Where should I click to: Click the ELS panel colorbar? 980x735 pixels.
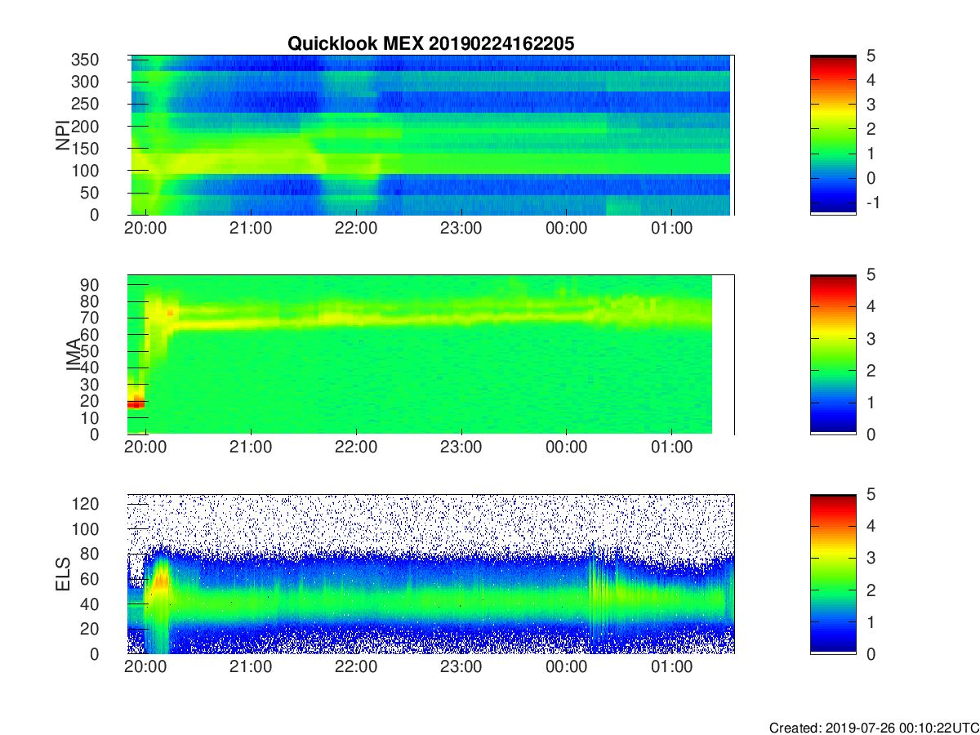tap(833, 574)
